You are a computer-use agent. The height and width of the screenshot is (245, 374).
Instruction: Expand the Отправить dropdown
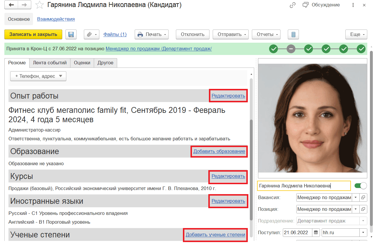[231, 34]
